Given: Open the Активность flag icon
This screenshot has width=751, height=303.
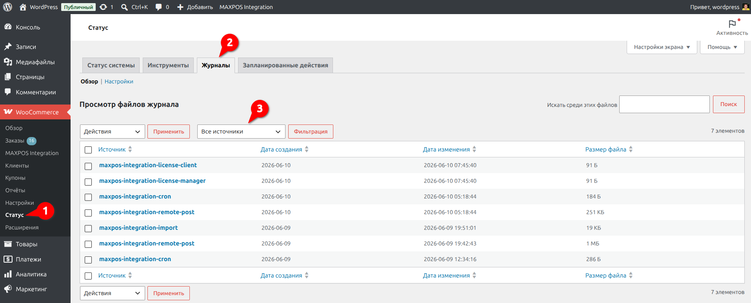Looking at the screenshot, I should [x=732, y=24].
